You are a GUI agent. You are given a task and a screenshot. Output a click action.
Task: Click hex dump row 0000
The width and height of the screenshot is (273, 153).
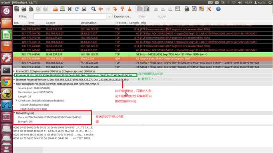pyautogui.click(x=53, y=127)
